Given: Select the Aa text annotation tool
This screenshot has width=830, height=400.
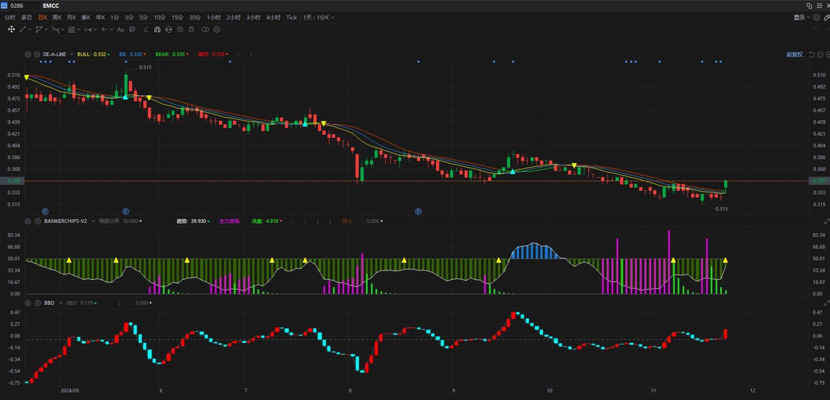Looking at the screenshot, I should pyautogui.click(x=120, y=30).
